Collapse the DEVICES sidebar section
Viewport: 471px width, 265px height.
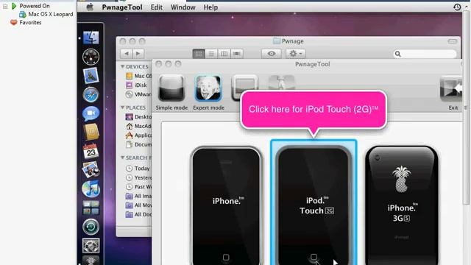click(x=123, y=66)
